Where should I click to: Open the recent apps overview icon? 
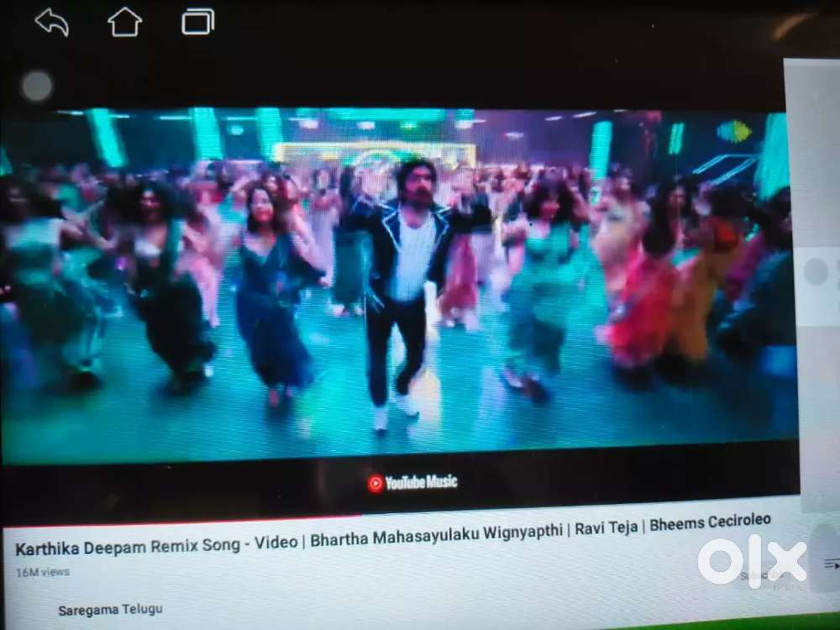(x=197, y=22)
